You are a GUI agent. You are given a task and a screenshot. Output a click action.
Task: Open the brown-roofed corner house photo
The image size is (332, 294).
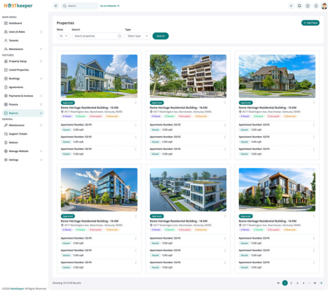[x=277, y=76]
